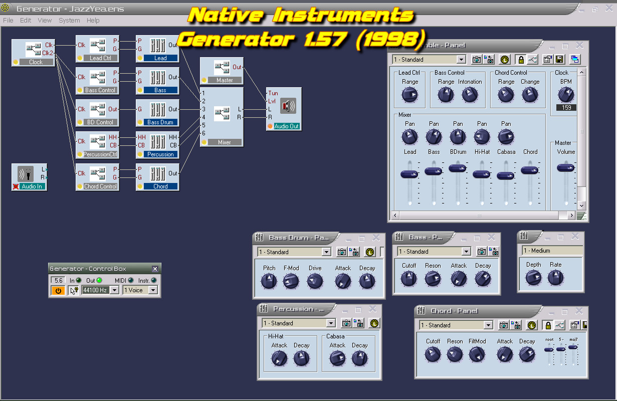Click the Lead volume fader in Mixer
Viewport: 617px width, 401px height.
(409, 174)
